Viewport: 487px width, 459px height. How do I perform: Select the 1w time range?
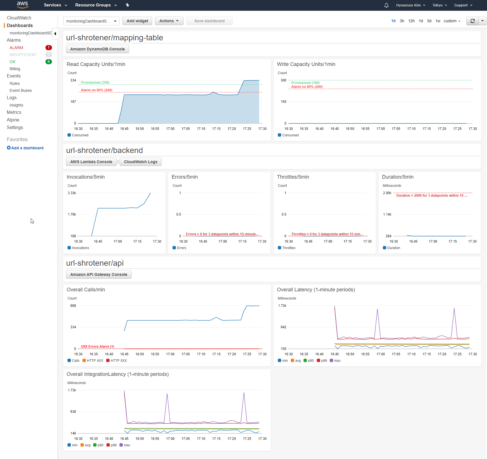pyautogui.click(x=438, y=21)
